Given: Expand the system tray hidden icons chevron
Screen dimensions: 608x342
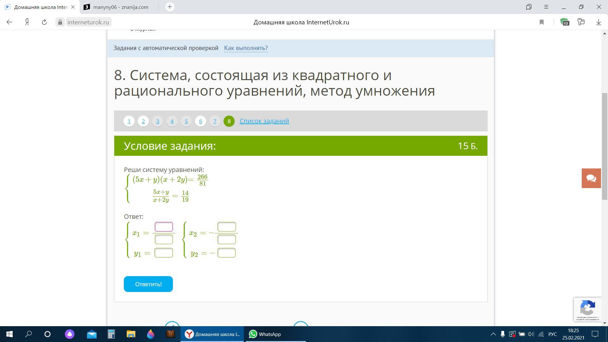Looking at the screenshot, I should [493, 334].
